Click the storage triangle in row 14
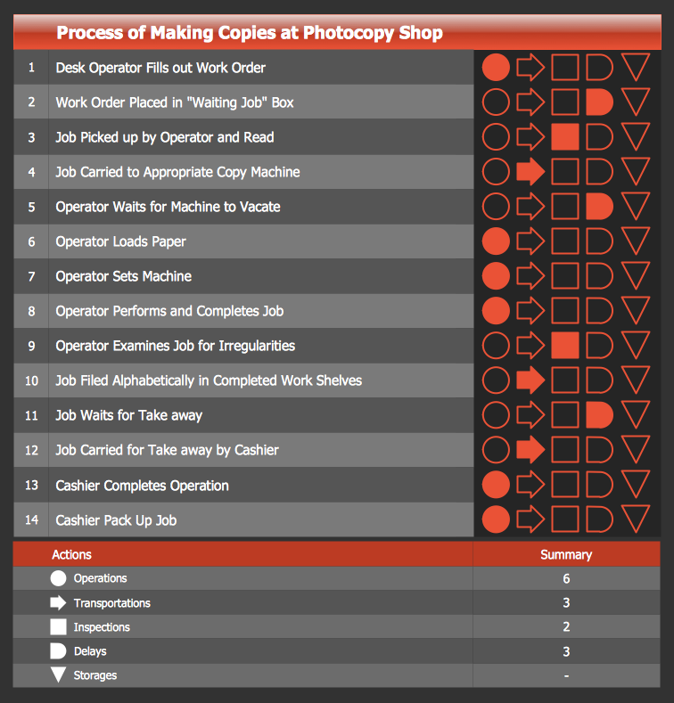674x703 pixels. click(x=636, y=519)
